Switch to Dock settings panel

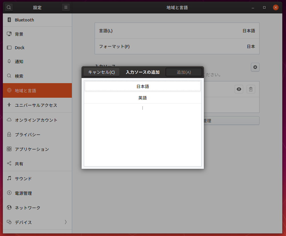click(x=37, y=48)
